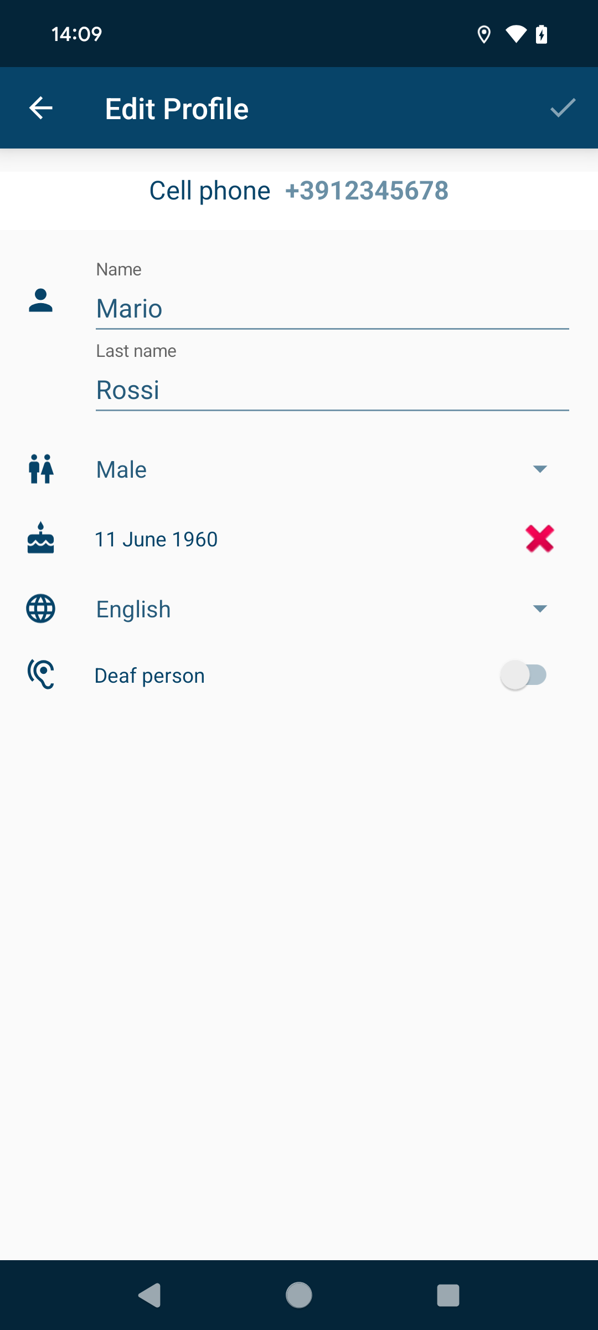Tap the Android home navigation button
Viewport: 598px width, 1330px height.
pyautogui.click(x=299, y=1295)
